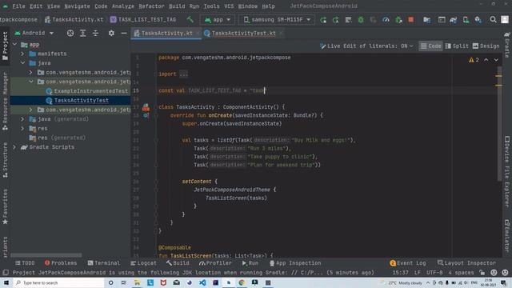This screenshot has height=288, width=512.
Task: Open the Navigate menu
Action: pyautogui.click(x=77, y=6)
